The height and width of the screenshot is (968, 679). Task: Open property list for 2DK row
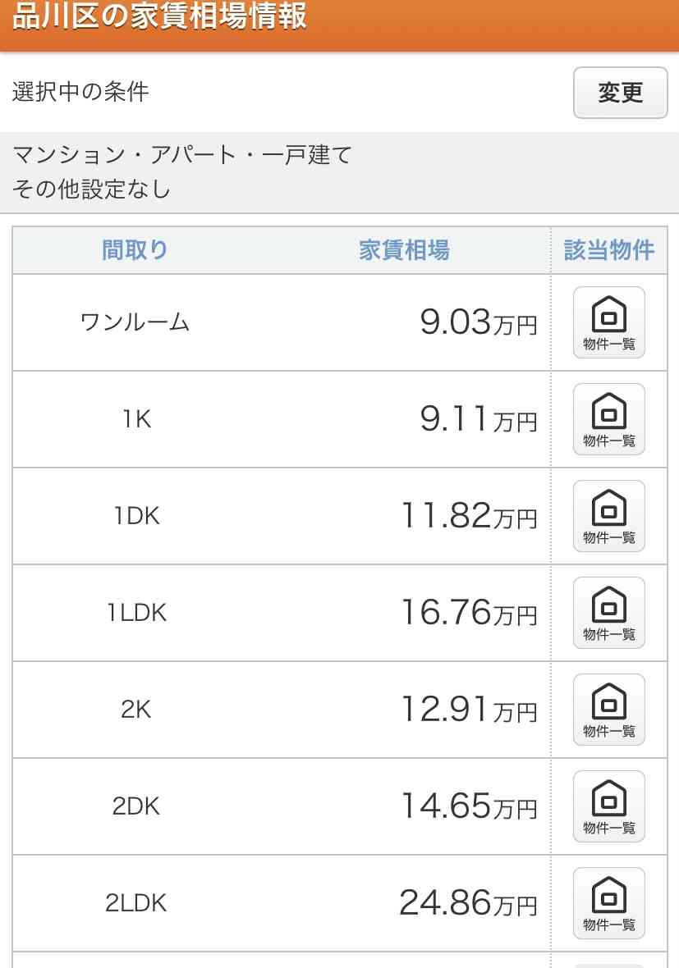tap(608, 806)
